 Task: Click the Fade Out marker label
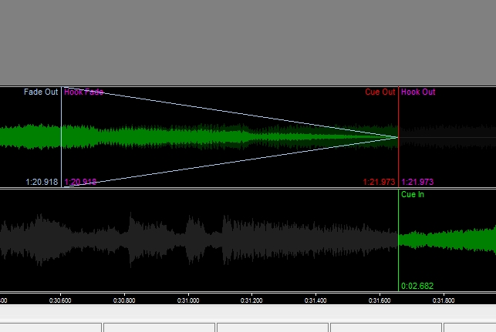coord(41,92)
